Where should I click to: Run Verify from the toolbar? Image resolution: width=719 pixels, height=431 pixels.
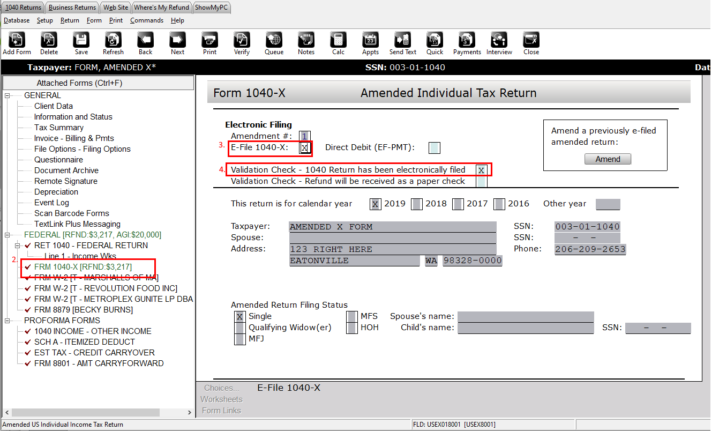coord(242,40)
